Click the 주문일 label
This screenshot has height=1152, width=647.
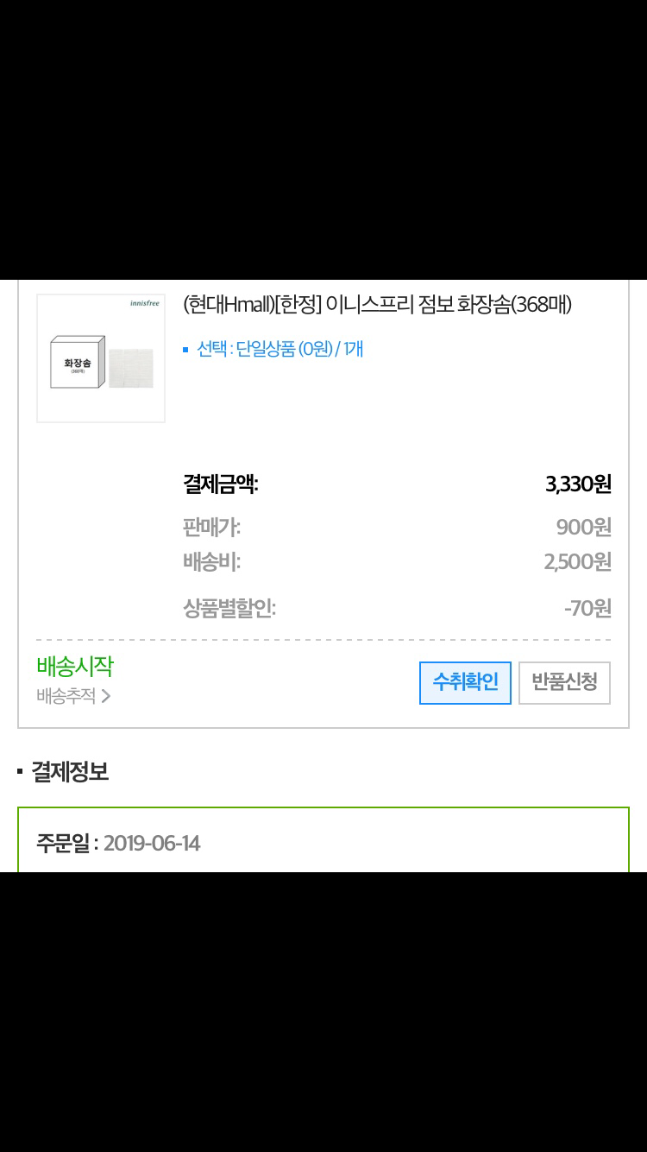64,843
